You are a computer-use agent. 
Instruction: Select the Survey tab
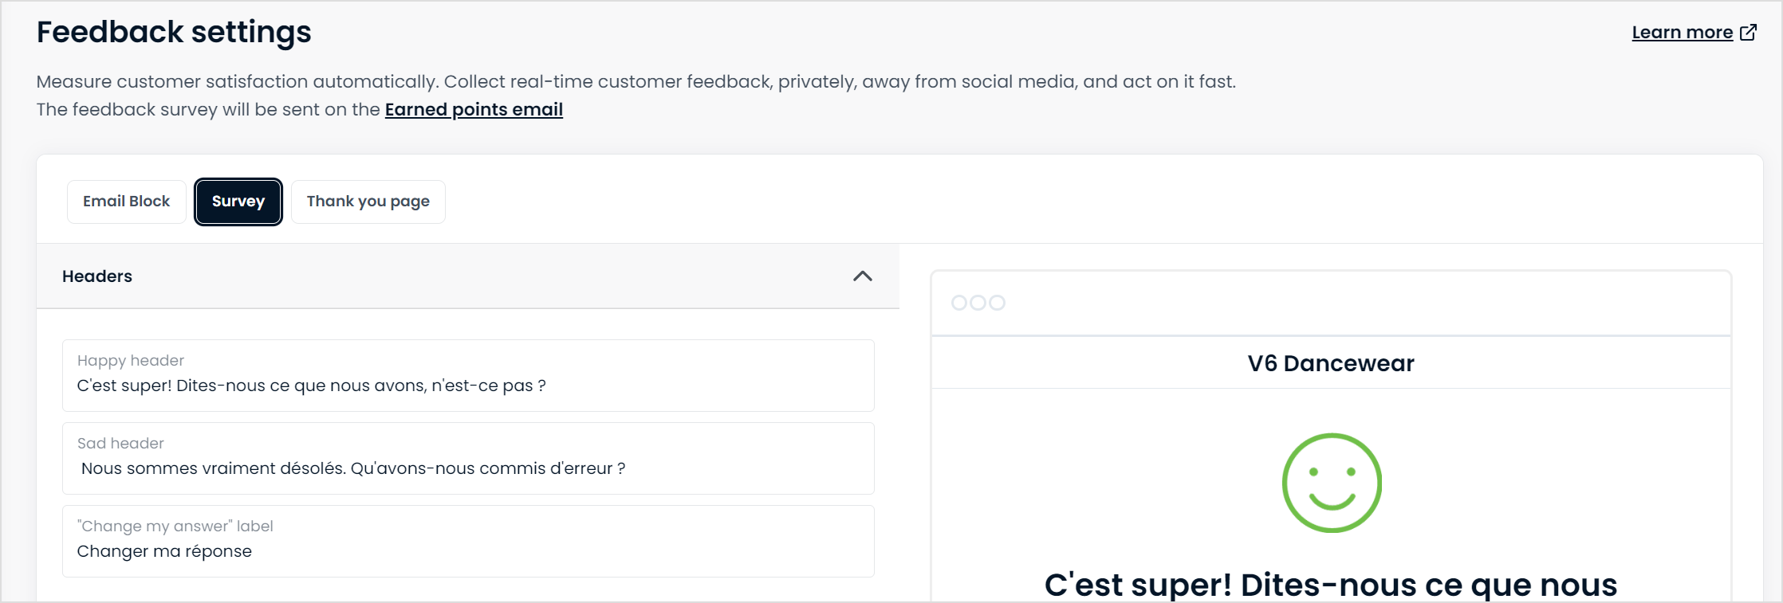[238, 202]
